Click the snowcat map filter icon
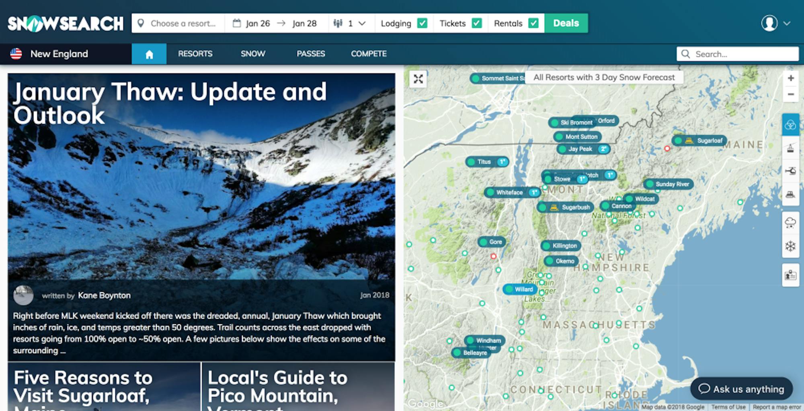 (x=790, y=195)
